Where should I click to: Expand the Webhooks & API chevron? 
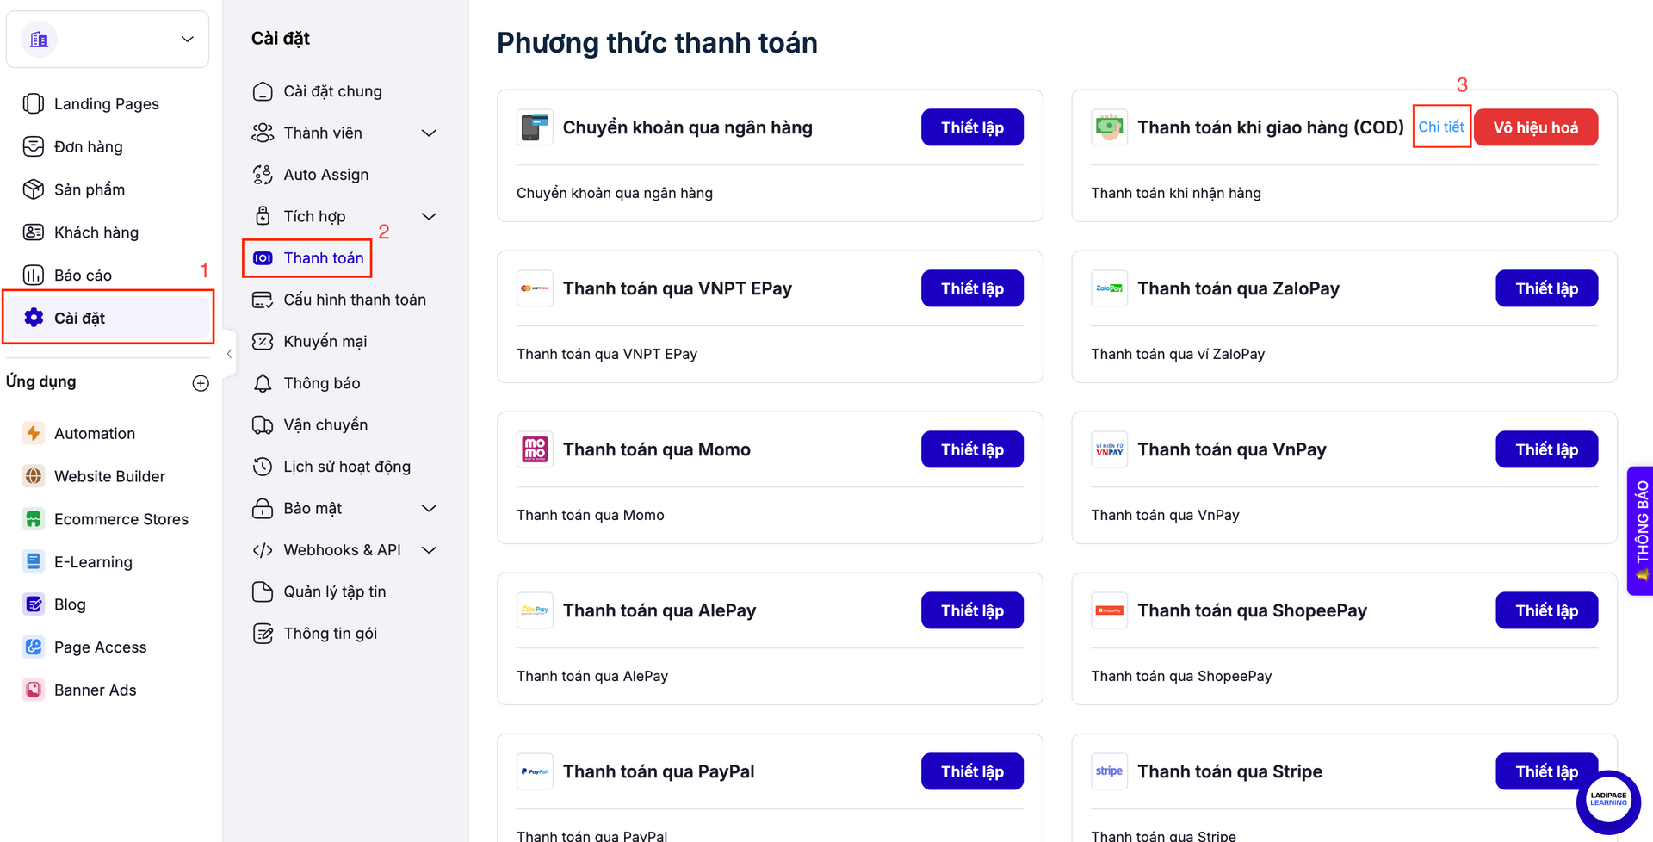point(429,550)
